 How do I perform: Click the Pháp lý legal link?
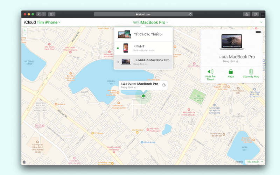(239, 162)
